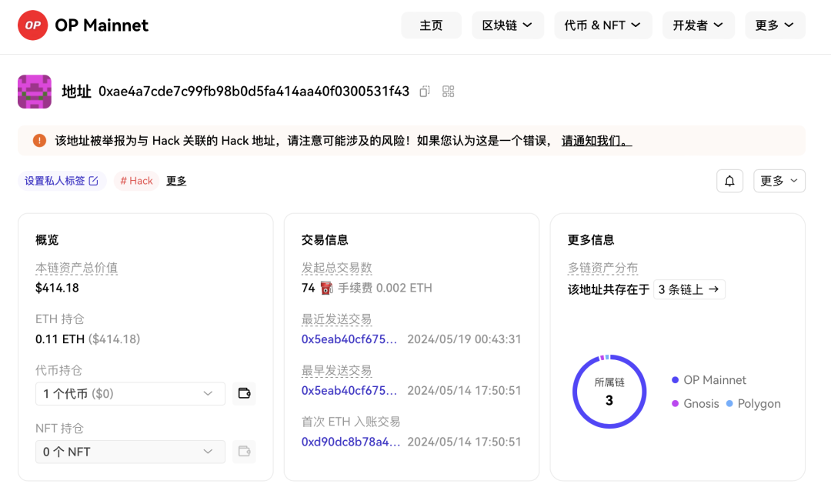The image size is (831, 504).
Task: Show the address QR code icon
Action: pyautogui.click(x=449, y=92)
